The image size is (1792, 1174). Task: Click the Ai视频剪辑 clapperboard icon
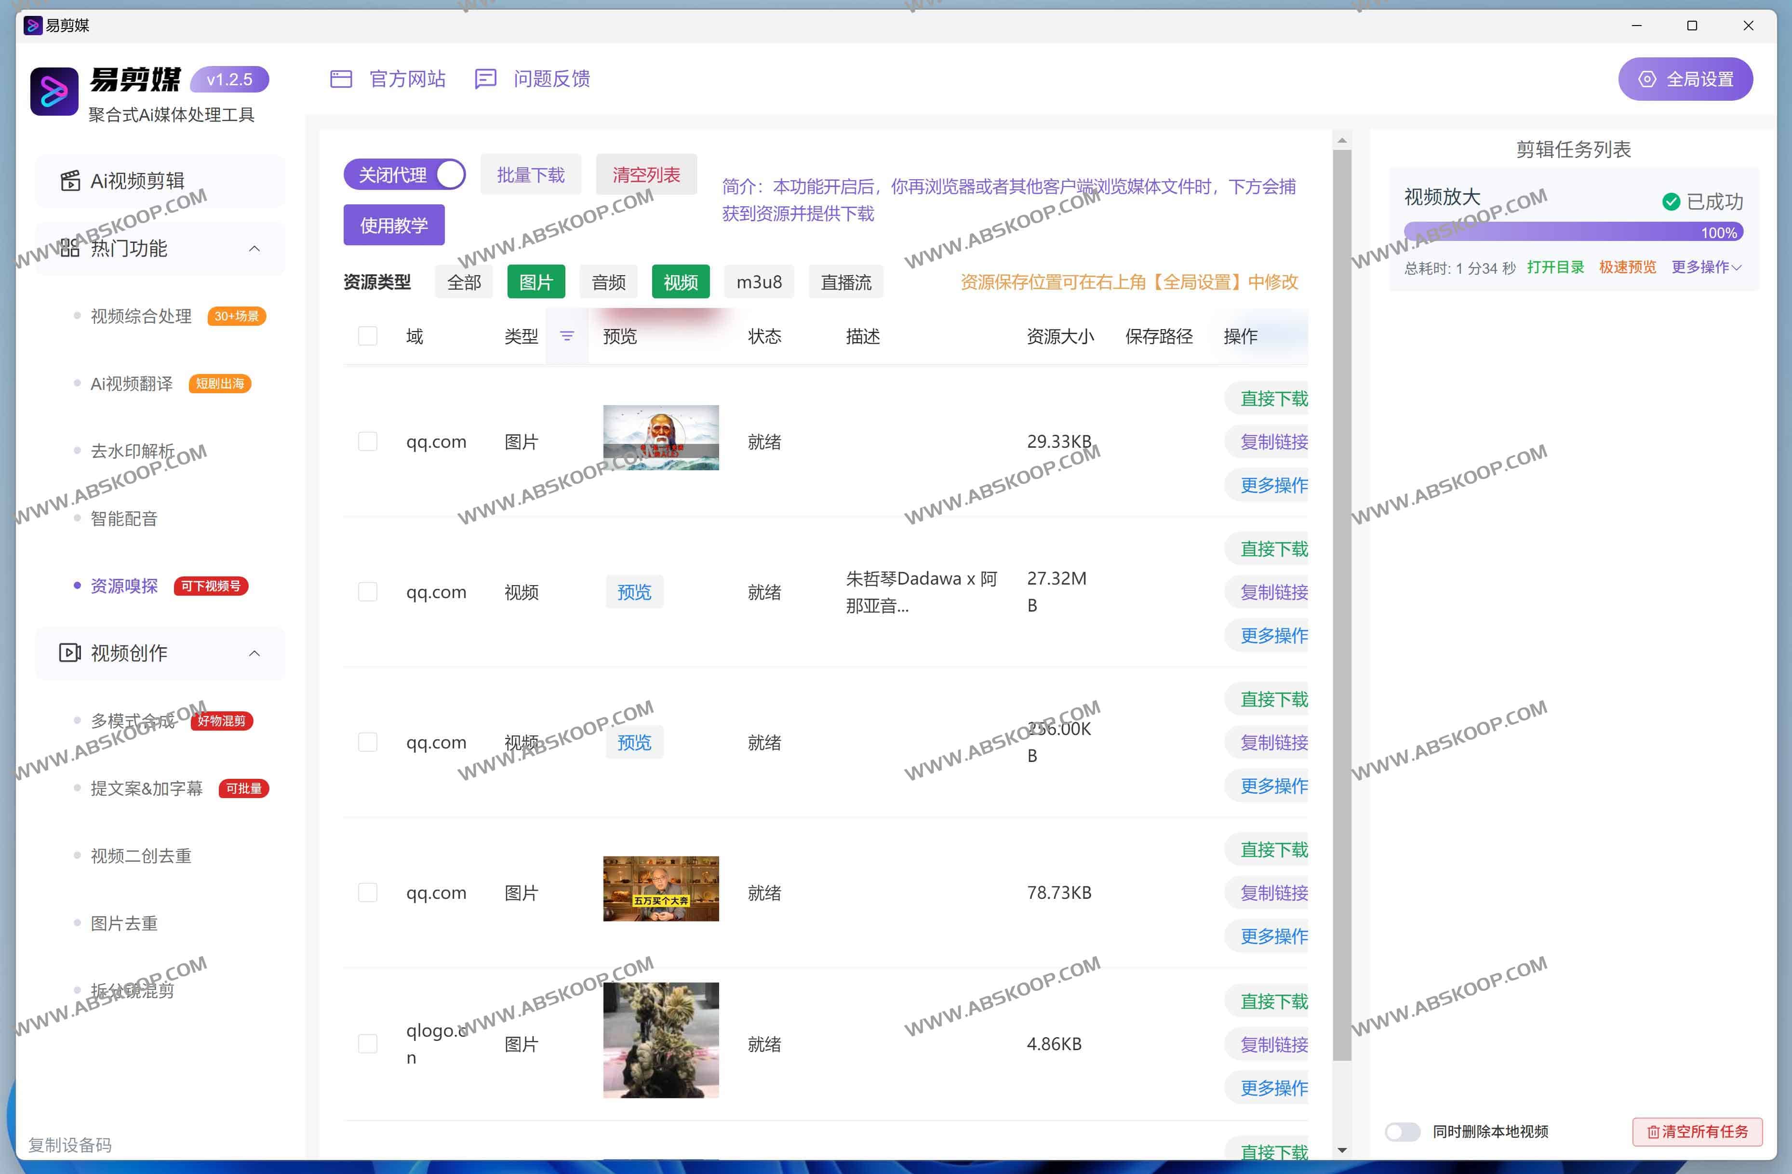(70, 181)
